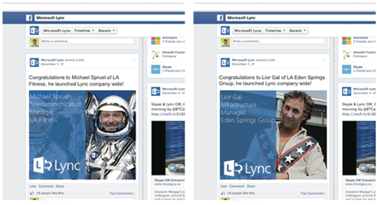Click Comment under Michael Spruel post
Viewport: 377px width, 205px height.
[x=46, y=186]
